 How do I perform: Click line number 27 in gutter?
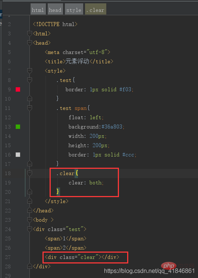[8, 257]
